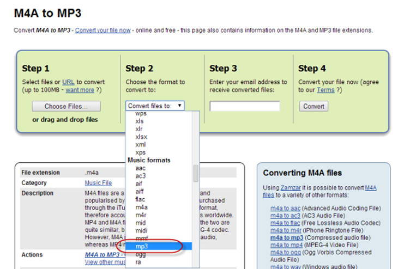The height and width of the screenshot is (269, 398).
Task: Grab the dropdown list scrollbar thumb
Action: (x=195, y=173)
